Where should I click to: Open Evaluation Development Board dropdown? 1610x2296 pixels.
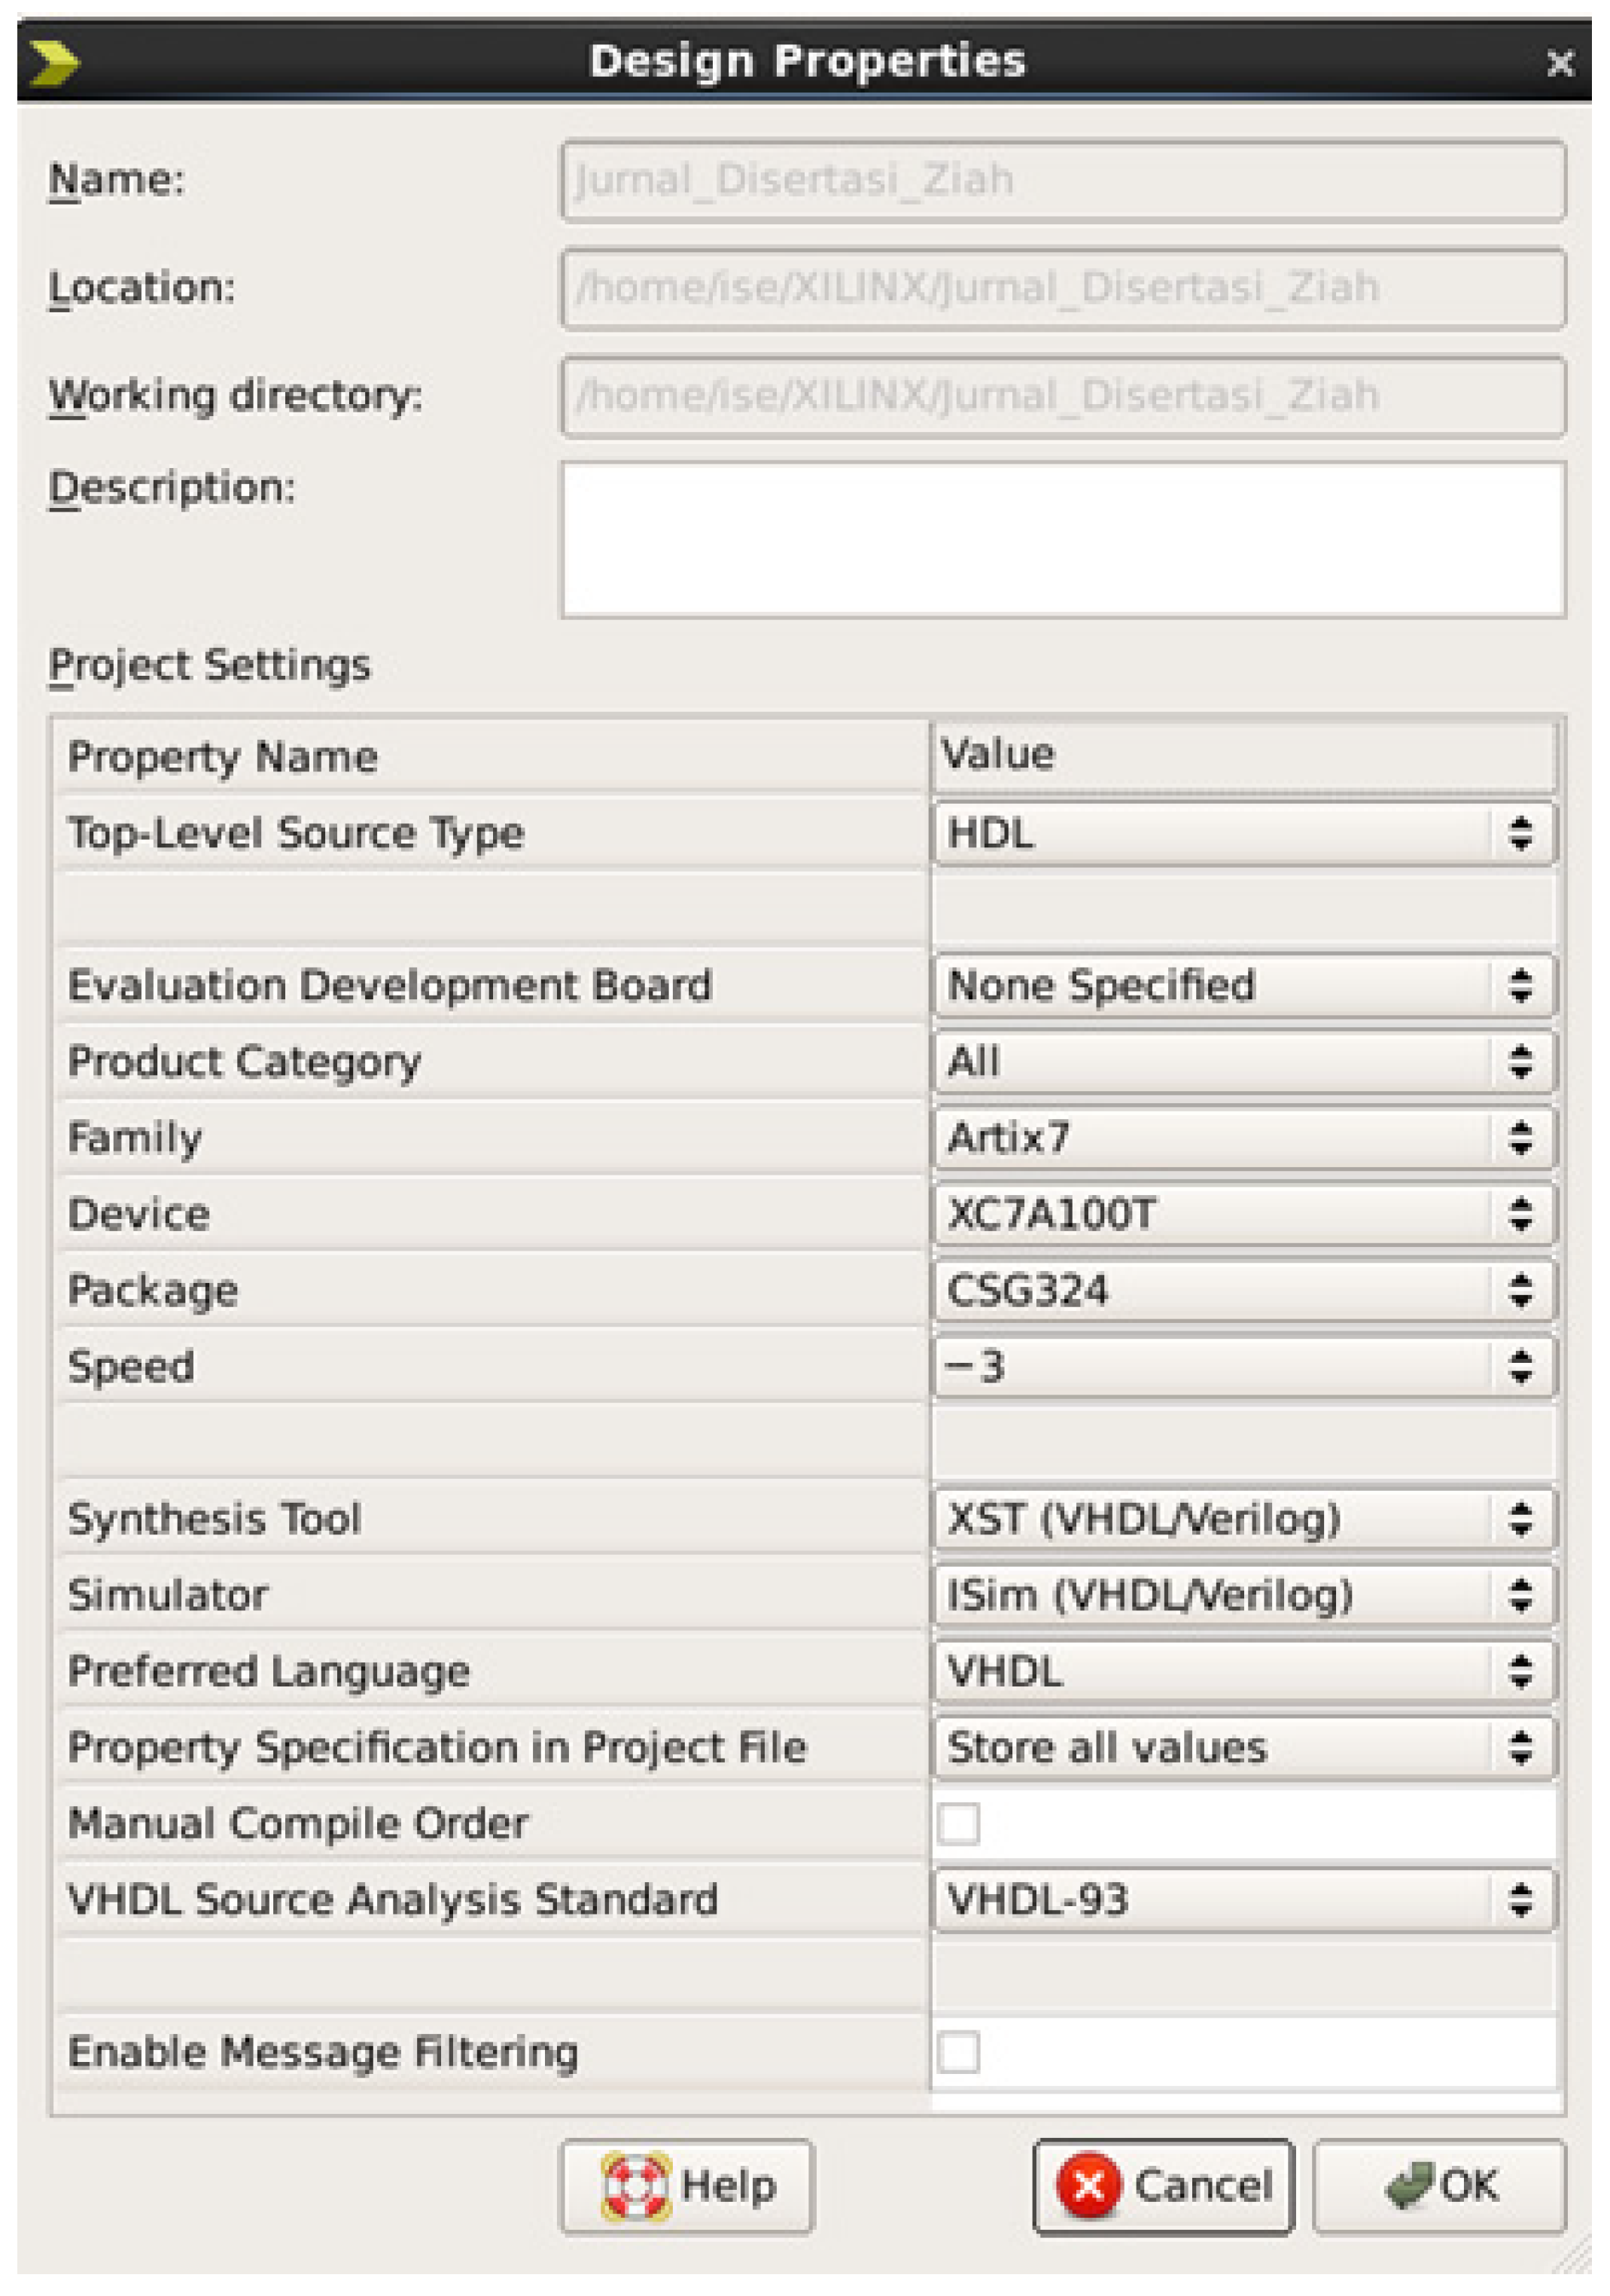click(x=1244, y=985)
